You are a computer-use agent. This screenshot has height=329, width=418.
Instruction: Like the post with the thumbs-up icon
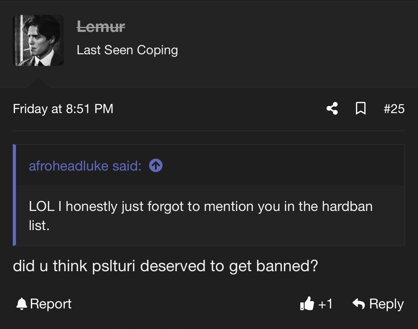307,303
